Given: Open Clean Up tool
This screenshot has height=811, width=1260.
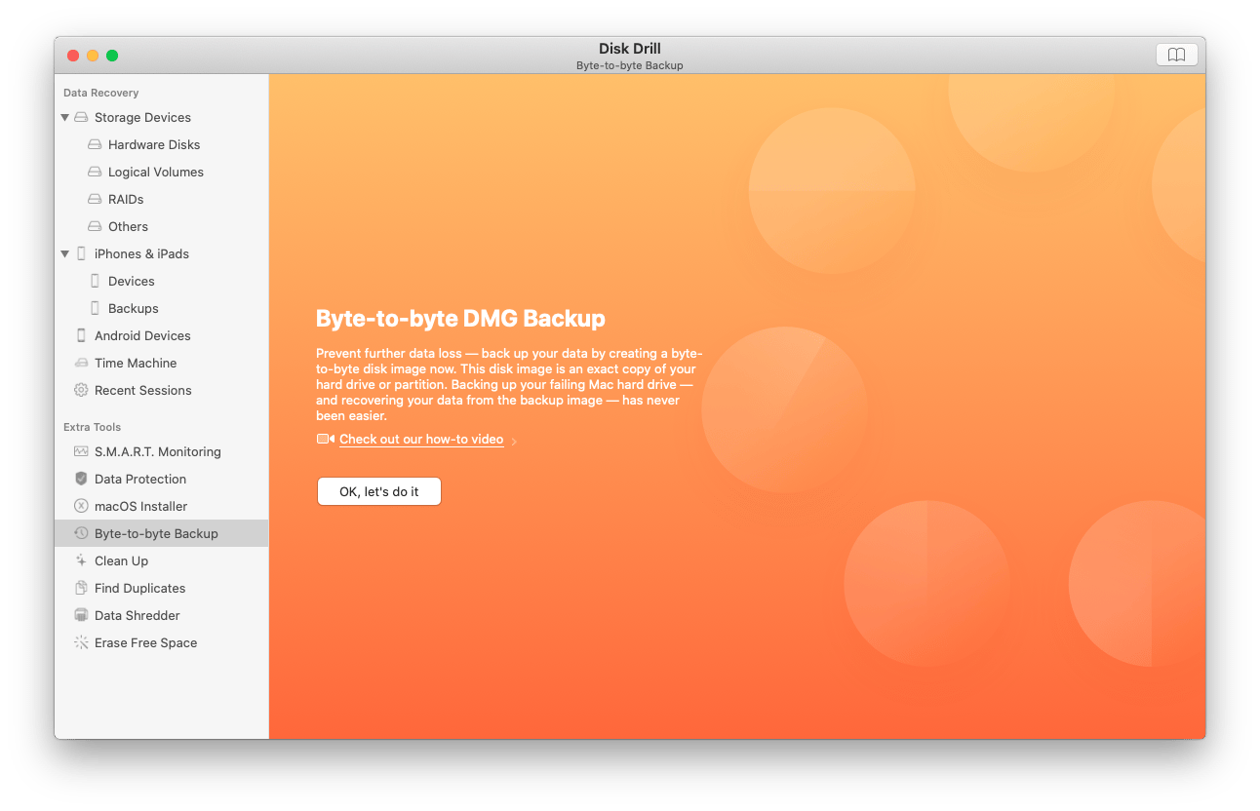Looking at the screenshot, I should pyautogui.click(x=162, y=560).
